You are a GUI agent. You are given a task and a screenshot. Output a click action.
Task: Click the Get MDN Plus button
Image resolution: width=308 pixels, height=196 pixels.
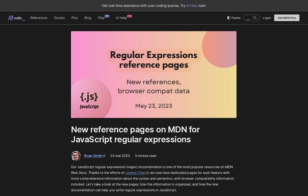(287, 18)
